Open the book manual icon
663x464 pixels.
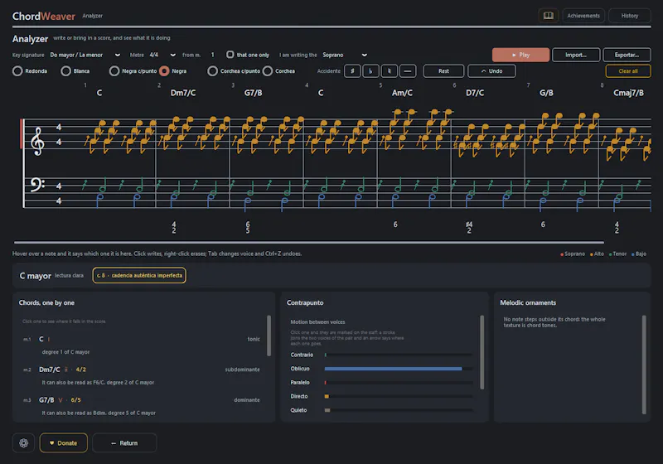pos(548,16)
